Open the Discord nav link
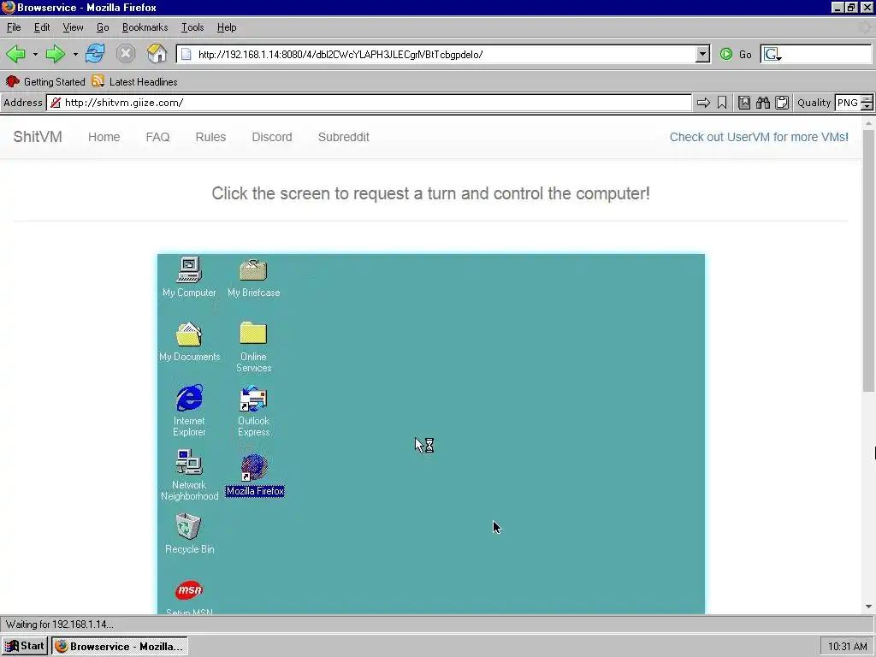Viewport: 876px width, 657px height. pos(272,137)
